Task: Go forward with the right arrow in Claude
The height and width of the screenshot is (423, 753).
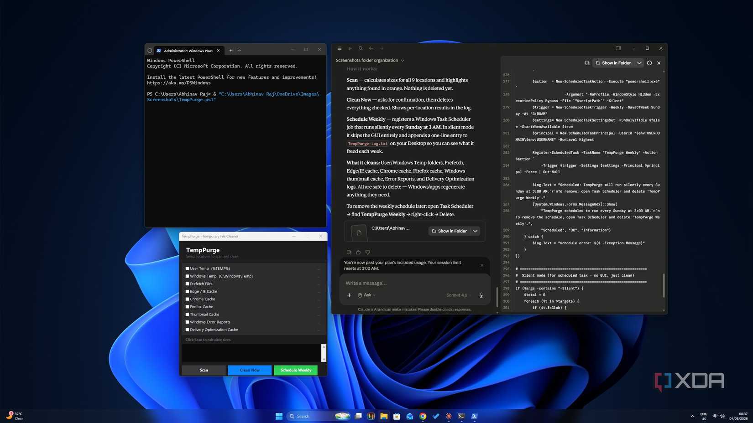Action: click(x=382, y=48)
